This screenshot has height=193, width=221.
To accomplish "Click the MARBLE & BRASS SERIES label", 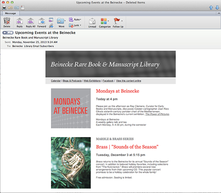I will (x=115, y=139).
